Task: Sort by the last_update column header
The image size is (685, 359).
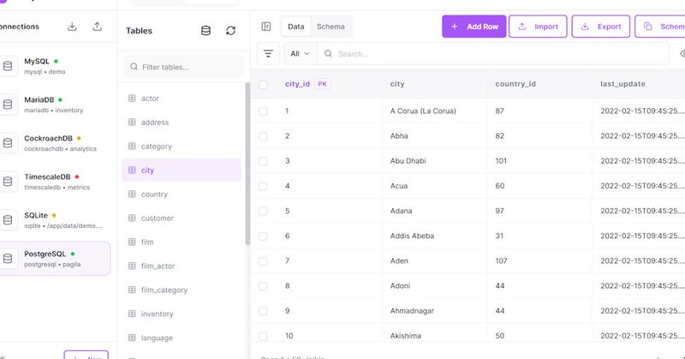Action: pyautogui.click(x=622, y=84)
